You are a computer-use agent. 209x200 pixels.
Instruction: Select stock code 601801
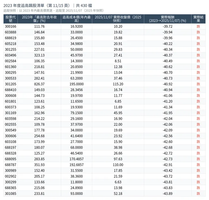[x=10, y=101]
